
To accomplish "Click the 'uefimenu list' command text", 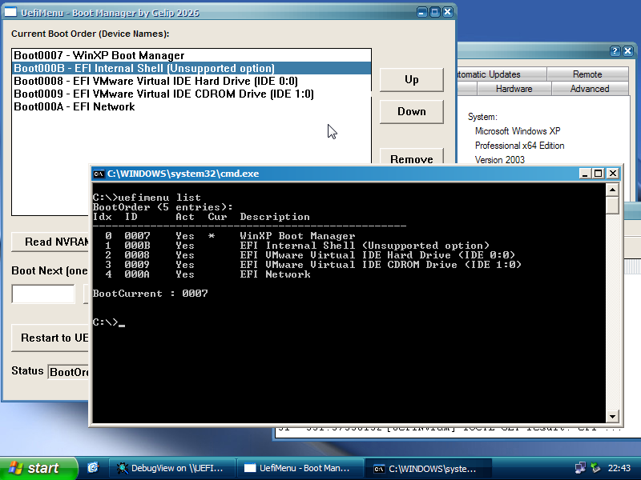I will [159, 197].
